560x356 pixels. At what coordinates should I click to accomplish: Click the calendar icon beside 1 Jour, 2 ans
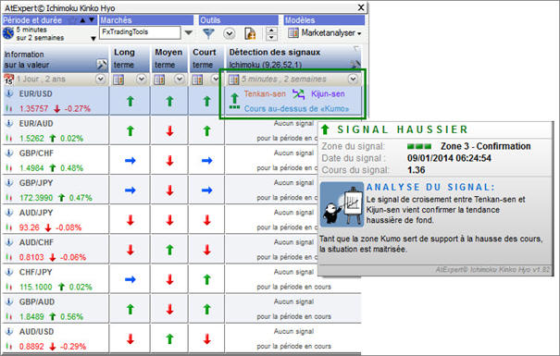click(8, 80)
